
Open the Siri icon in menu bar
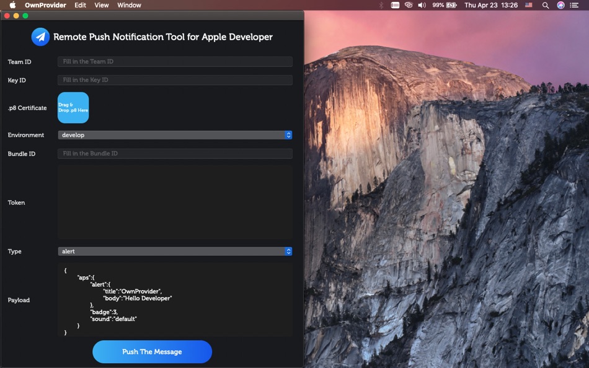tap(560, 5)
